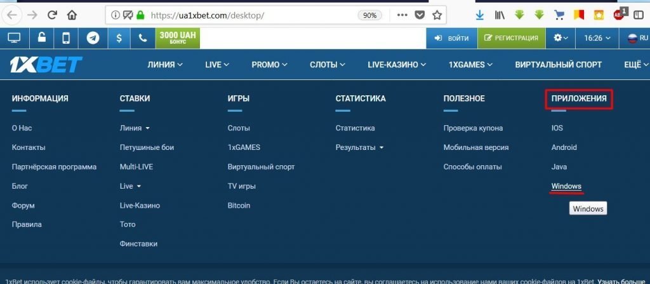The image size is (650, 284).
Task: Open the IOS application link
Action: coord(557,128)
